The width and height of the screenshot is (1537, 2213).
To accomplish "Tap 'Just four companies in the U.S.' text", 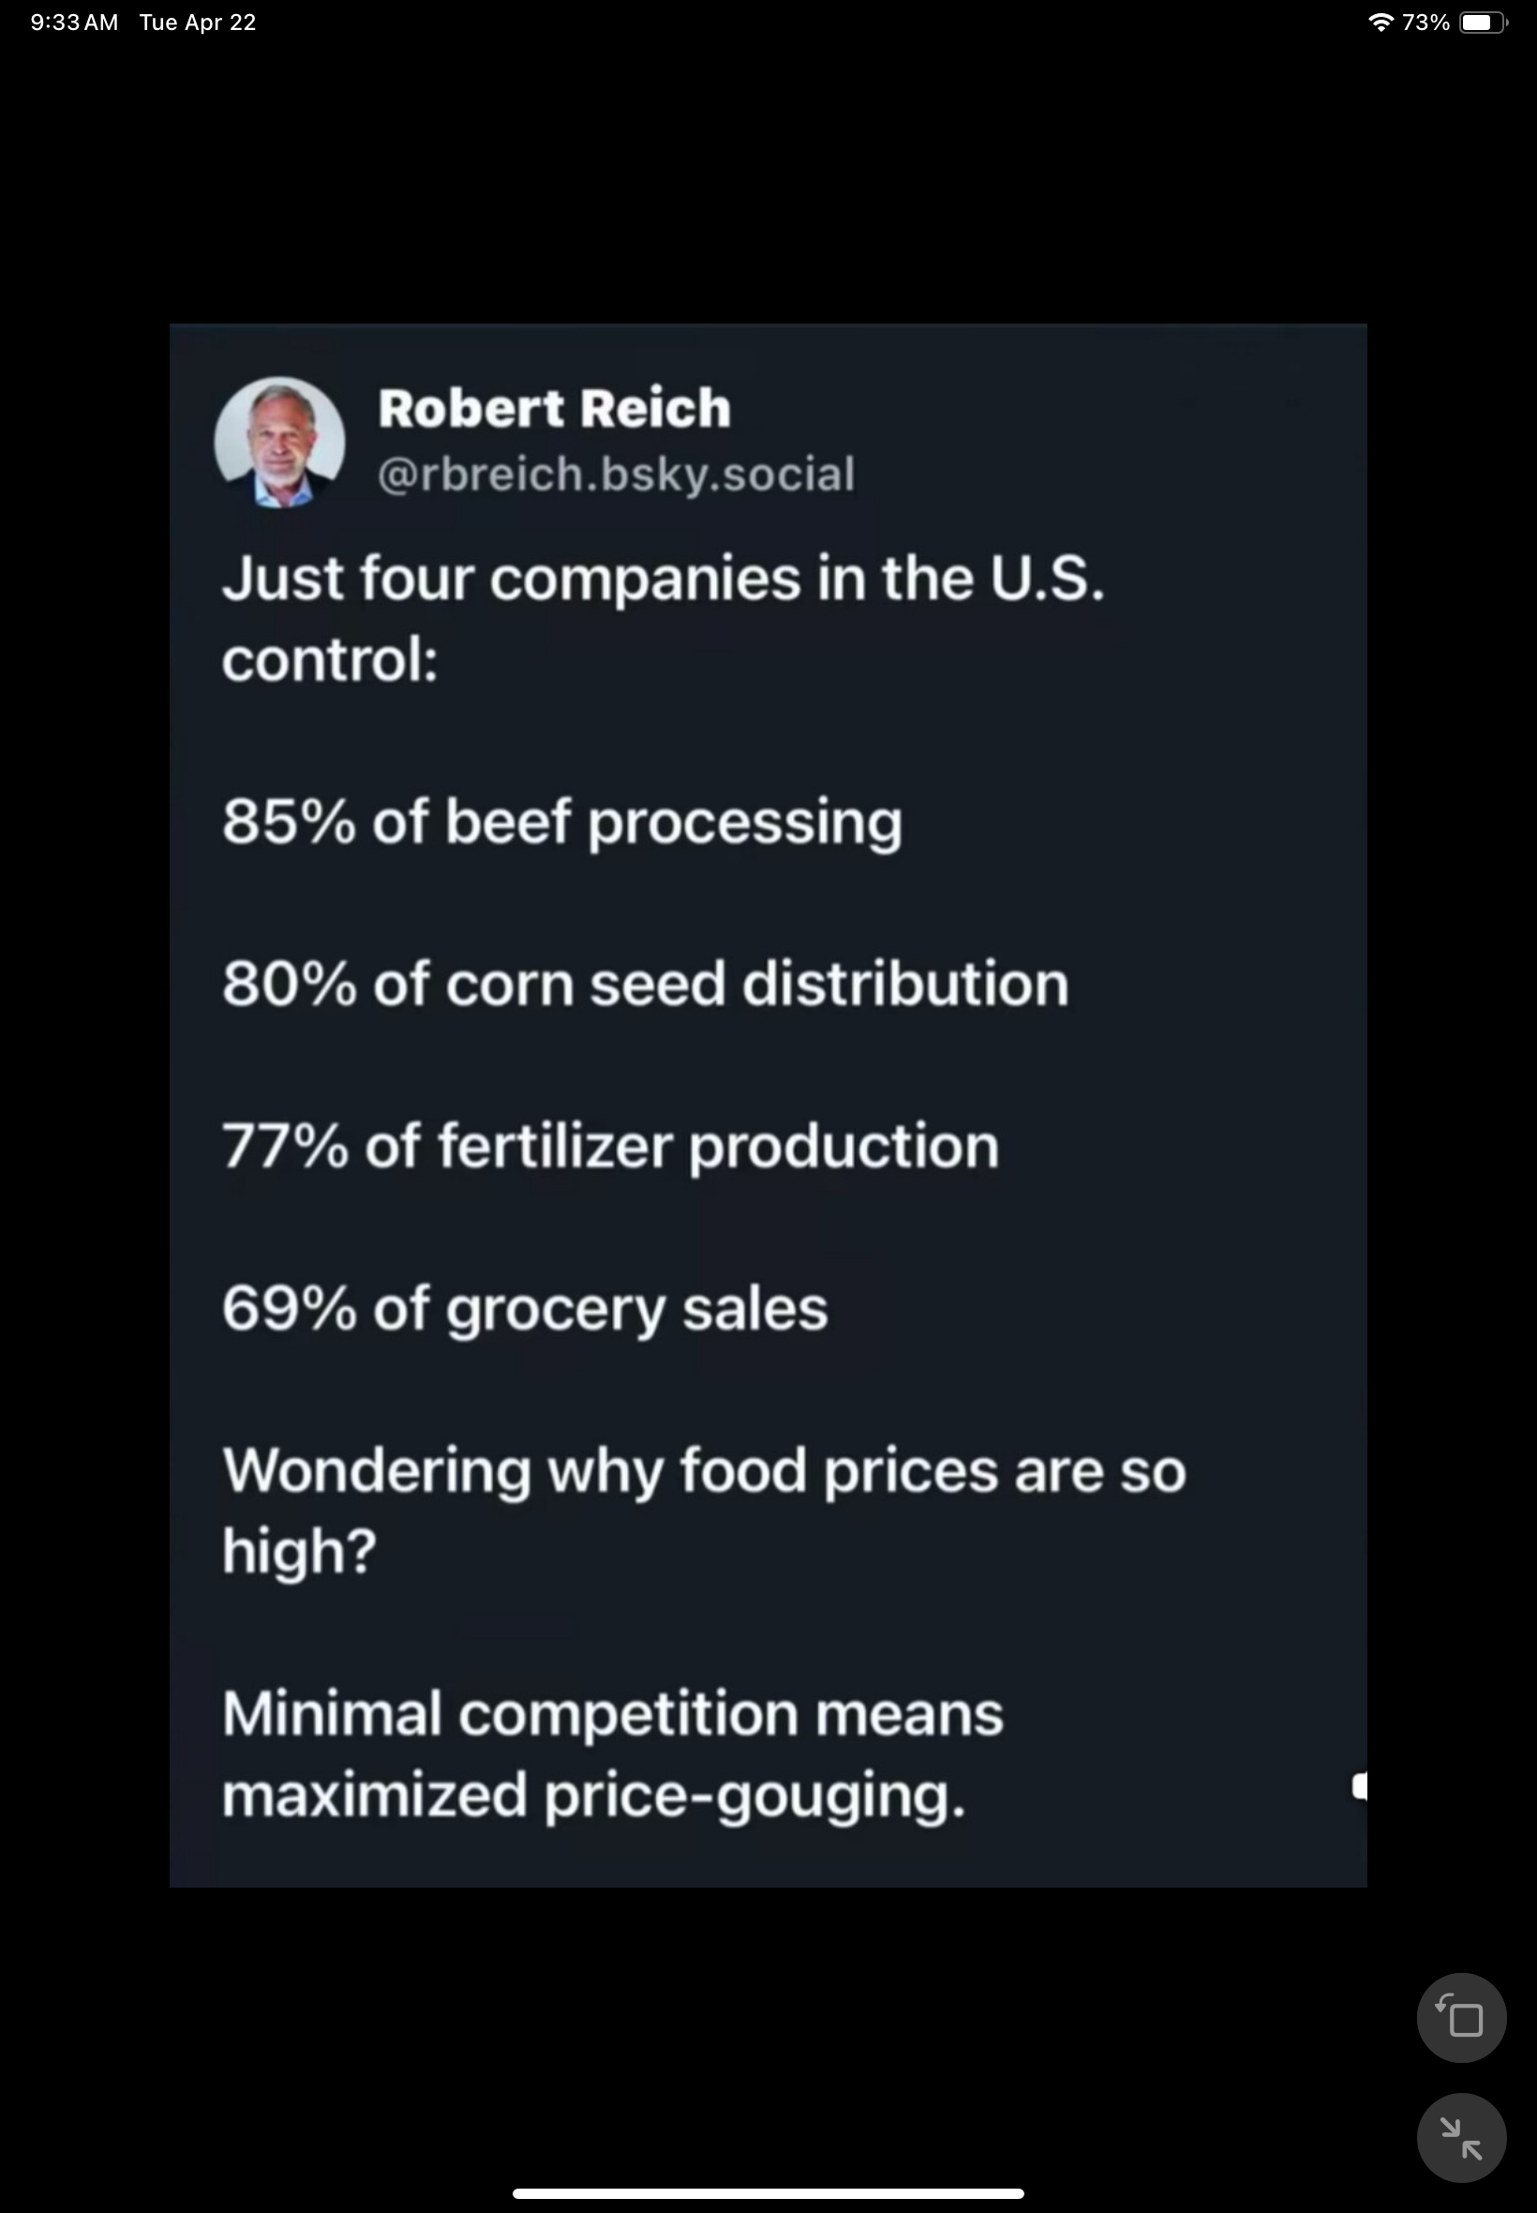I will pyautogui.click(x=663, y=579).
